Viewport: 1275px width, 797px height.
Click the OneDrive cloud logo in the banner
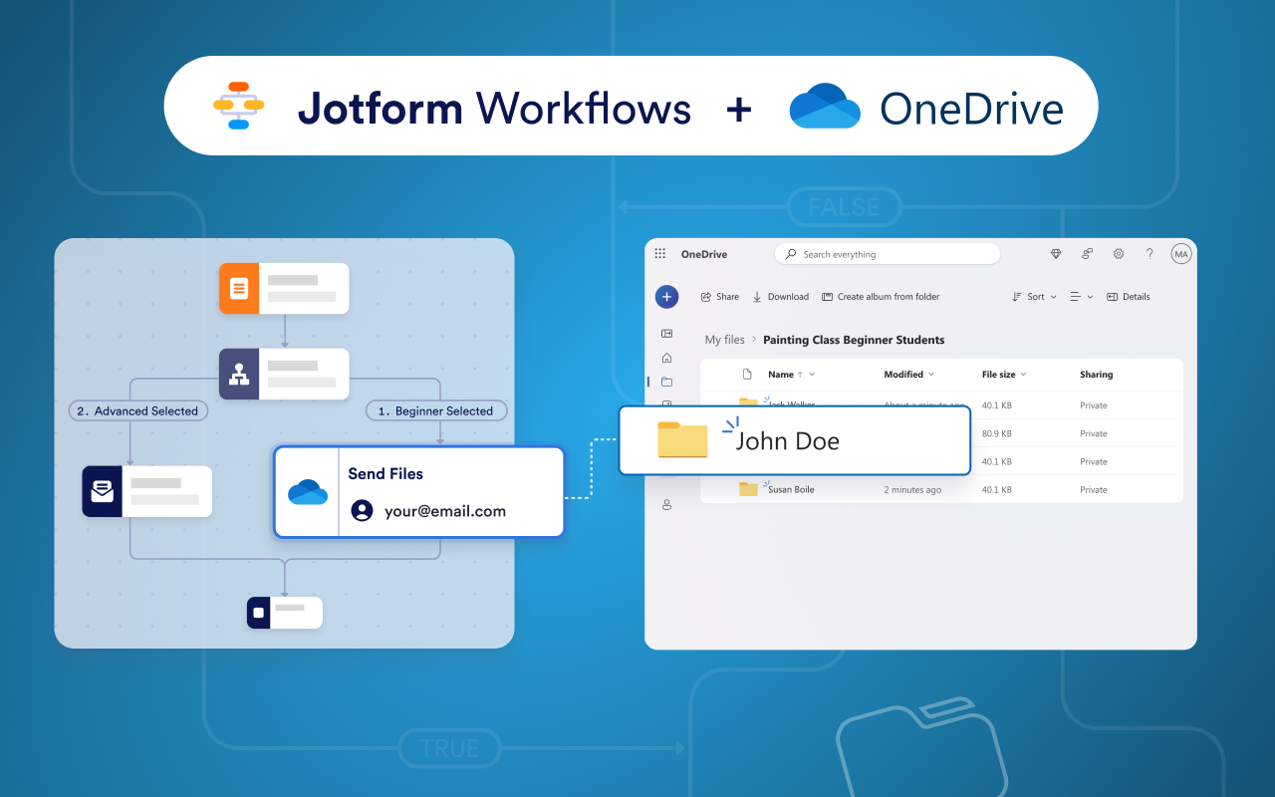pyautogui.click(x=825, y=106)
